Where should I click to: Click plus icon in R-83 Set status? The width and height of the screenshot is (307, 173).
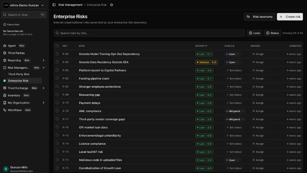[228, 70]
